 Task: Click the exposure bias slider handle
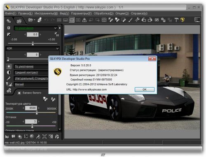pos(33,44)
